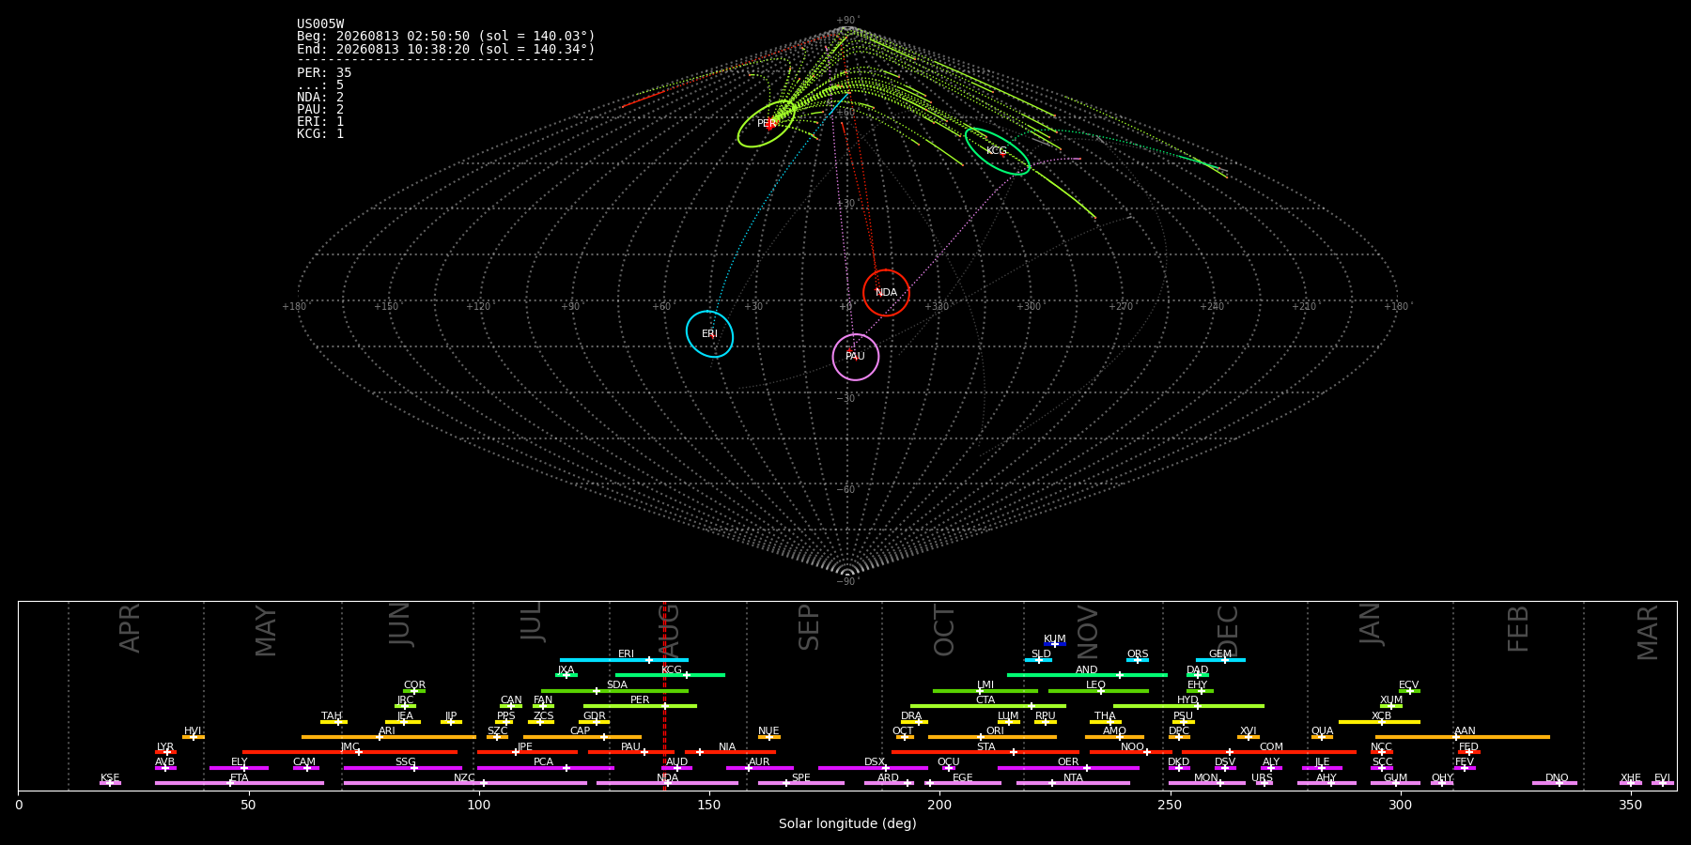Click the ETA shower bar

(x=240, y=783)
